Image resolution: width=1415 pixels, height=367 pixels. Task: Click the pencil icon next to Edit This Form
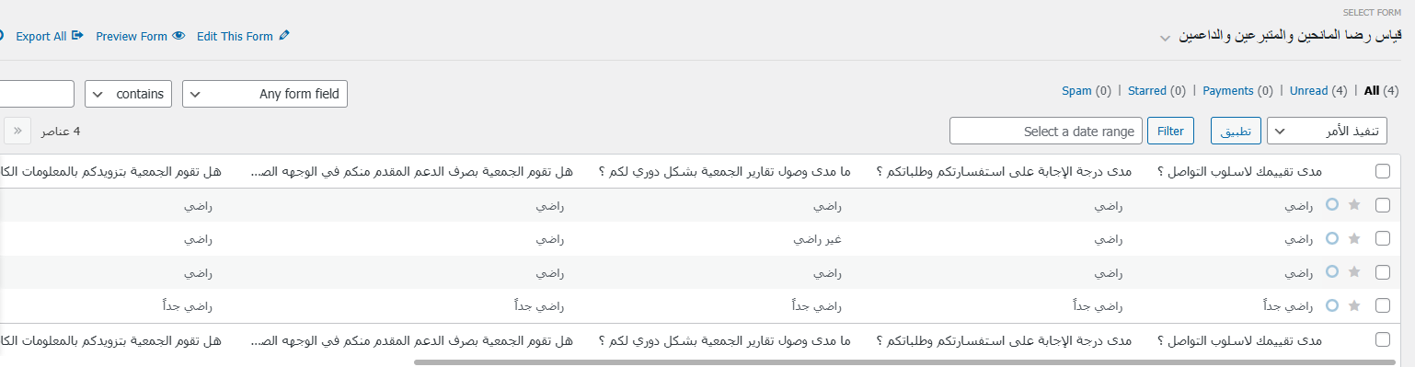(284, 36)
